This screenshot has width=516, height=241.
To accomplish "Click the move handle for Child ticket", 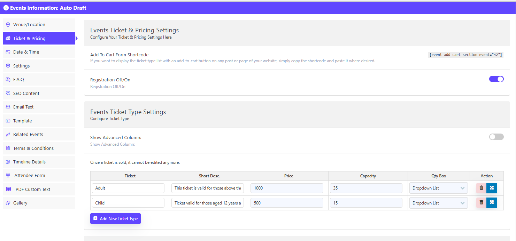I will [492, 203].
